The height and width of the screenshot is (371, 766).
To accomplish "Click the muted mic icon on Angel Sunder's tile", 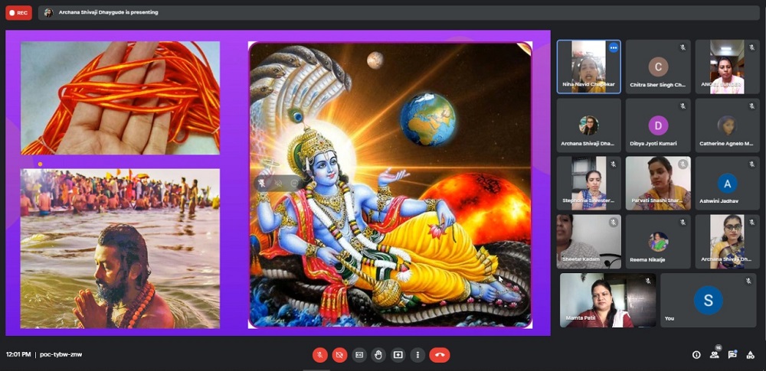I will (752, 47).
